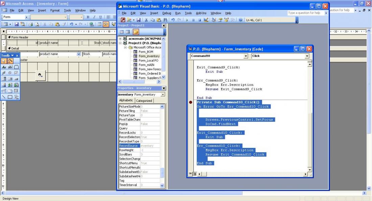Open VB Help question mark icon
The height and width of the screenshot is (201, 372).
click(240, 20)
